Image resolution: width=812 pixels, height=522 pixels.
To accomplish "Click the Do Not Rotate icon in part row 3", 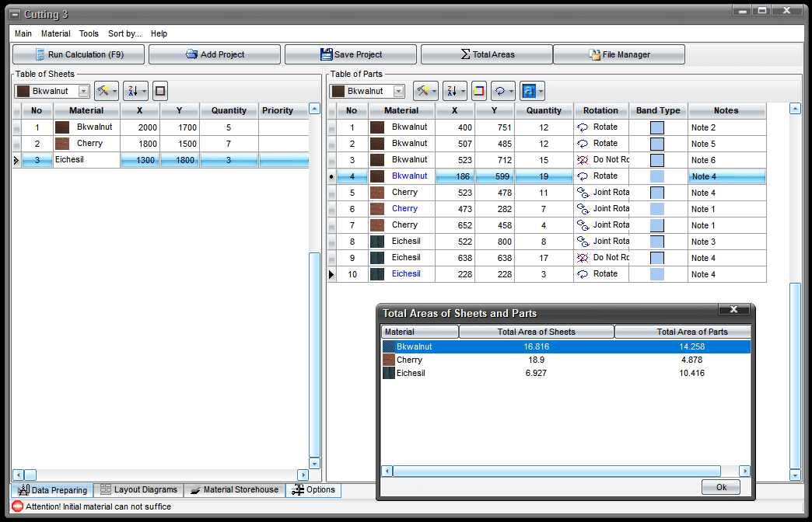I will (583, 160).
